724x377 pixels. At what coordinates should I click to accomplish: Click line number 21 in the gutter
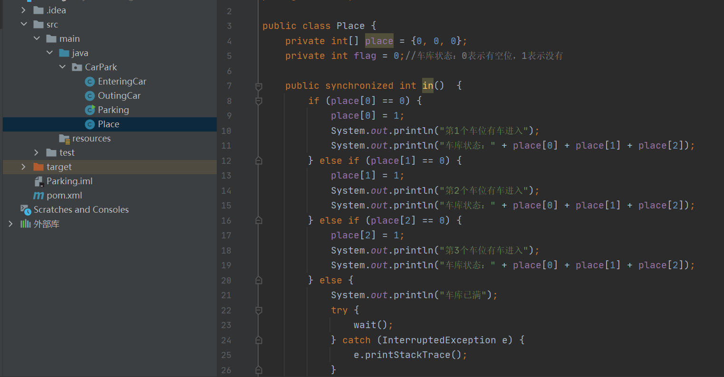(226, 295)
